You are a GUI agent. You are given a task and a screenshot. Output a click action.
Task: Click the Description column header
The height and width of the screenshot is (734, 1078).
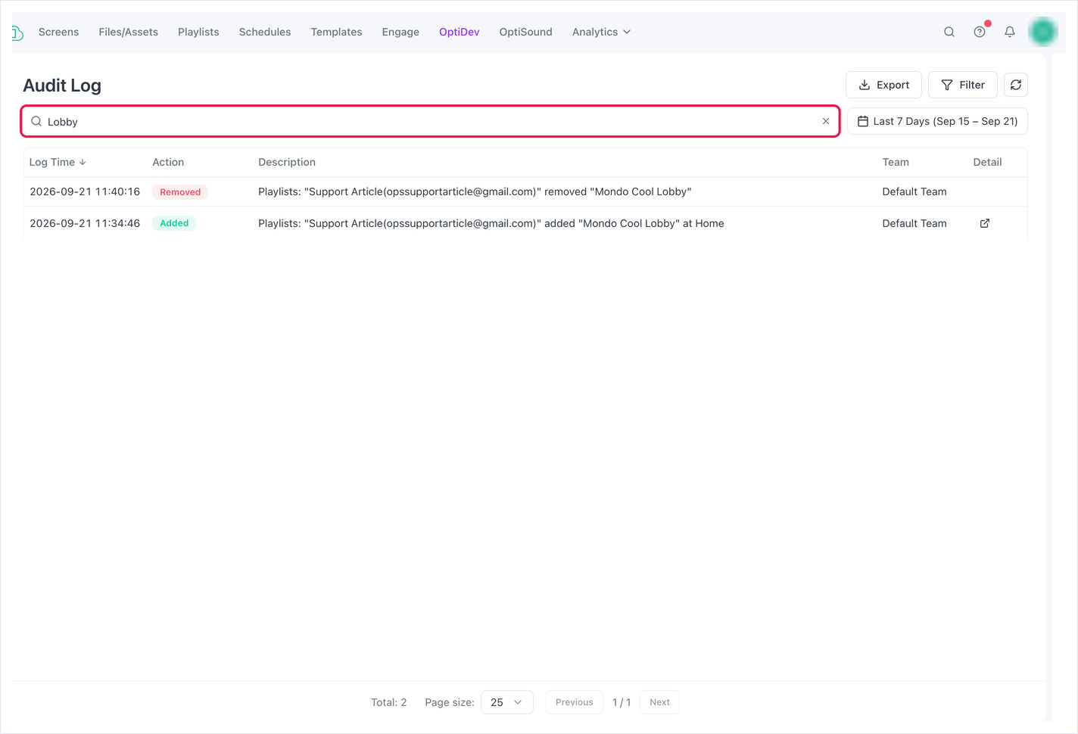pyautogui.click(x=287, y=162)
